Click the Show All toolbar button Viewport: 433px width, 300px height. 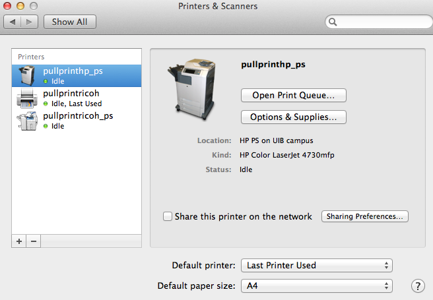click(x=69, y=22)
